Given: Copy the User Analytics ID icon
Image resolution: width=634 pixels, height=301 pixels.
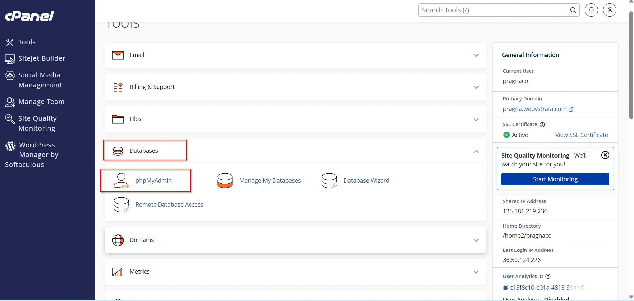Looking at the screenshot, I should (506, 288).
